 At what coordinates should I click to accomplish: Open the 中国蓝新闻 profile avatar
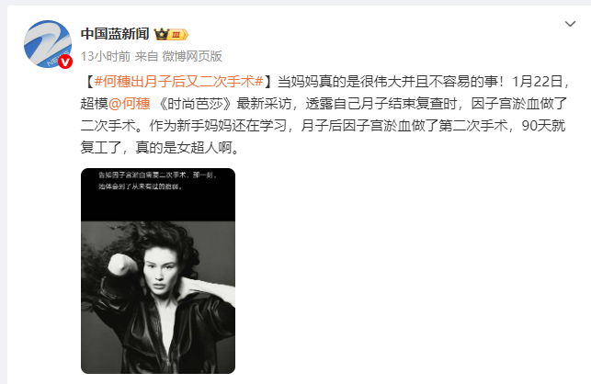(48, 44)
